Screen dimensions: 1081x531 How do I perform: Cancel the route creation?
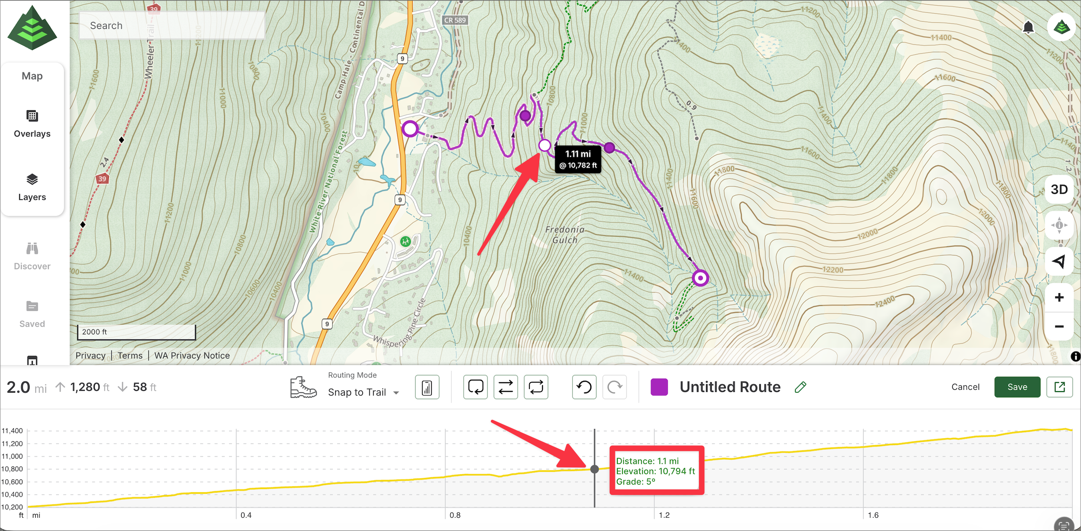pyautogui.click(x=965, y=387)
